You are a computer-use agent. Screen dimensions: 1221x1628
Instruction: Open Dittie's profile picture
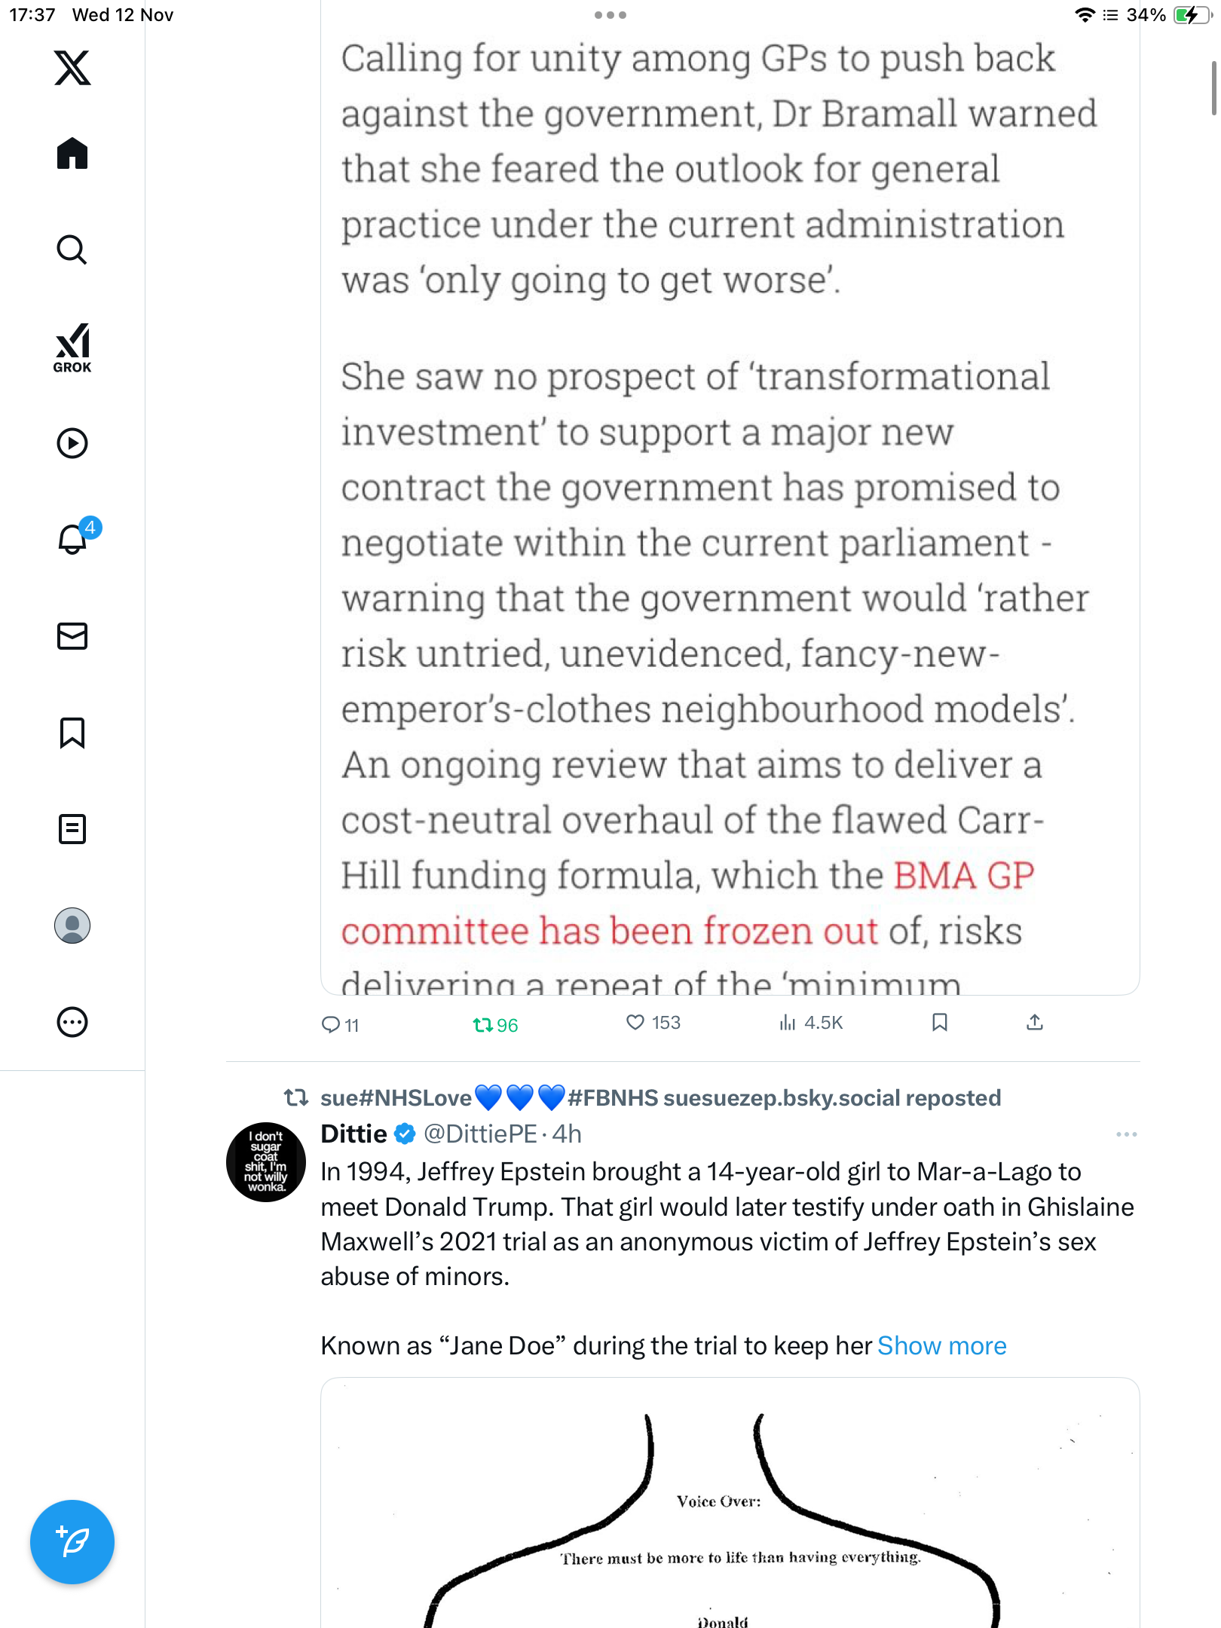(266, 1162)
